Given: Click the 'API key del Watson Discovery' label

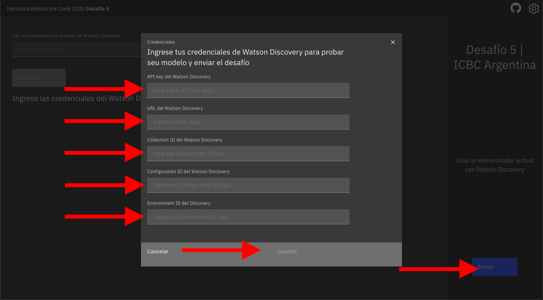Looking at the screenshot, I should click(179, 77).
